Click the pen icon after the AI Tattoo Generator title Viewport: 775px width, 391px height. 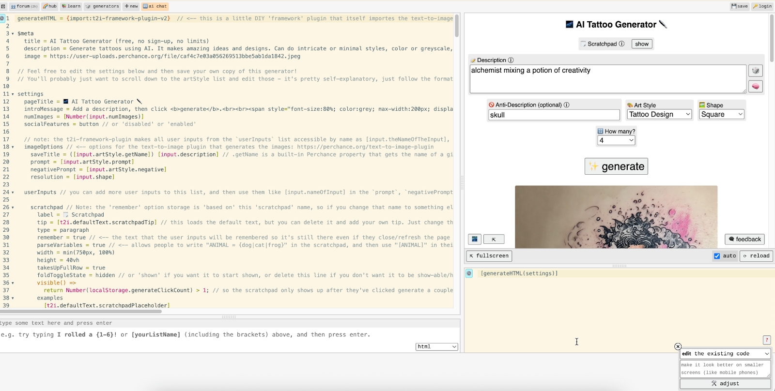(663, 24)
